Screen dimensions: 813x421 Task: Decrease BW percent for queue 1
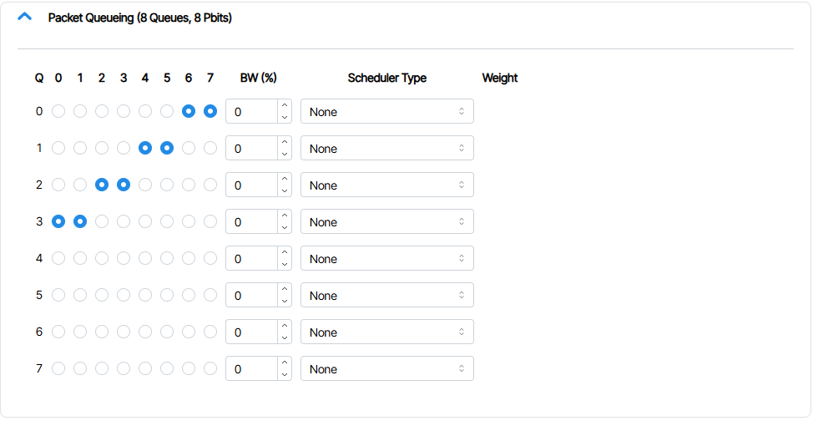click(285, 155)
